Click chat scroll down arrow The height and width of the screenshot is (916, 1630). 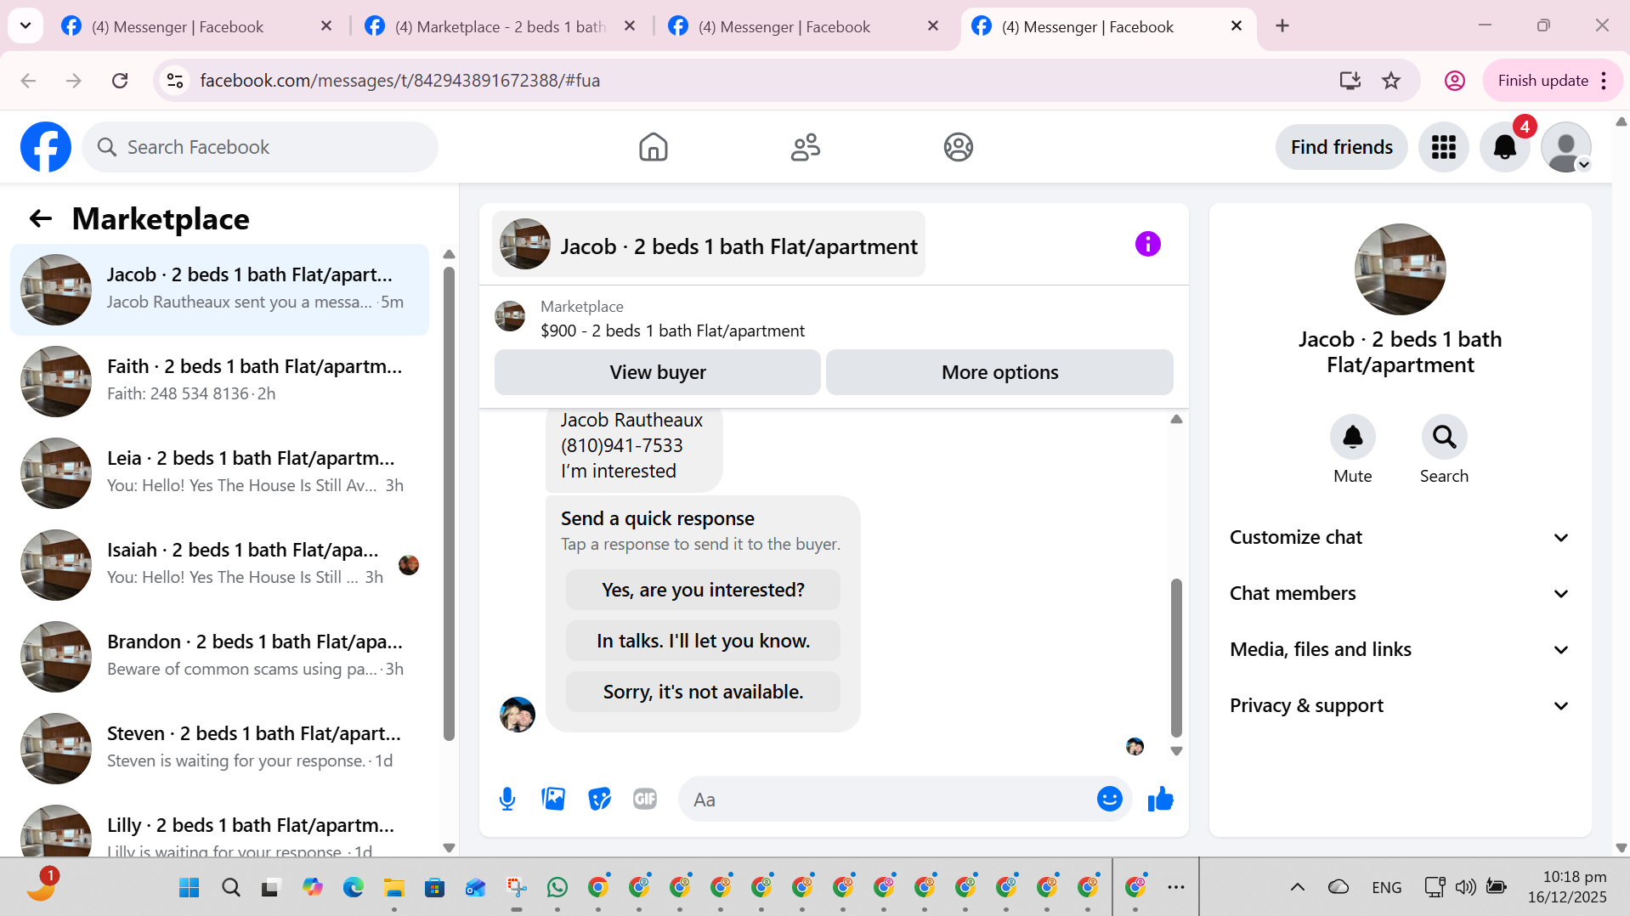point(1176,751)
